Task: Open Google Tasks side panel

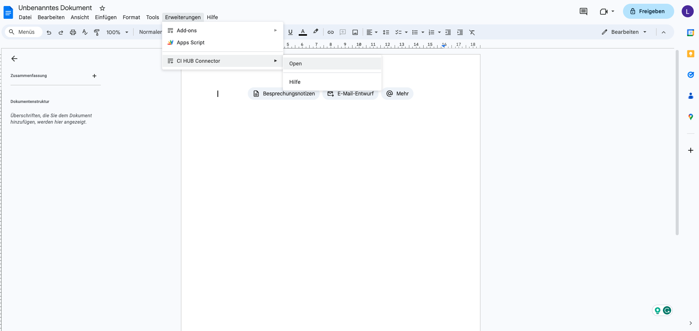Action: 691,75
